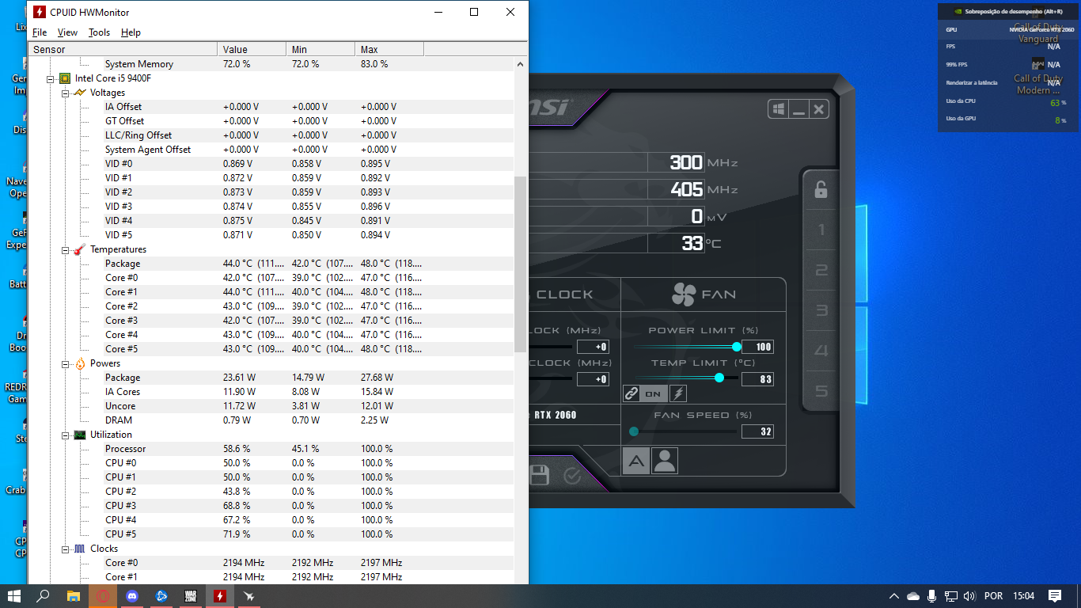The height and width of the screenshot is (608, 1081).
Task: Click the Value column header
Action: [x=251, y=50]
